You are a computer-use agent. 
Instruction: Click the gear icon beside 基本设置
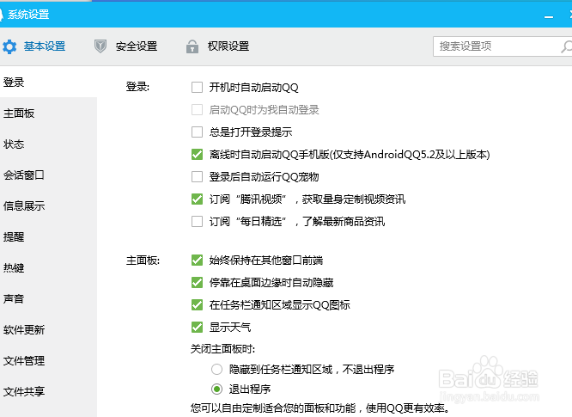pos(9,46)
